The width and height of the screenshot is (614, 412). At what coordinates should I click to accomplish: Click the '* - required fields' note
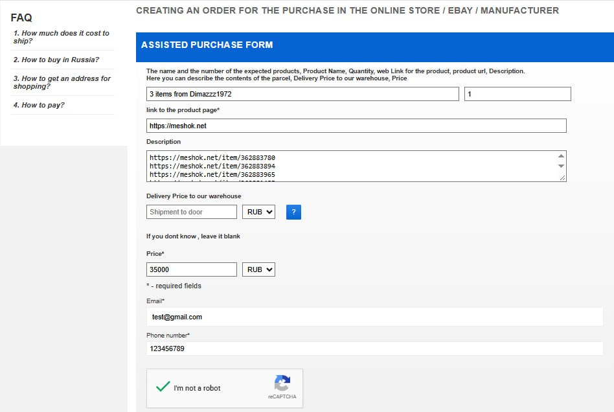click(174, 286)
